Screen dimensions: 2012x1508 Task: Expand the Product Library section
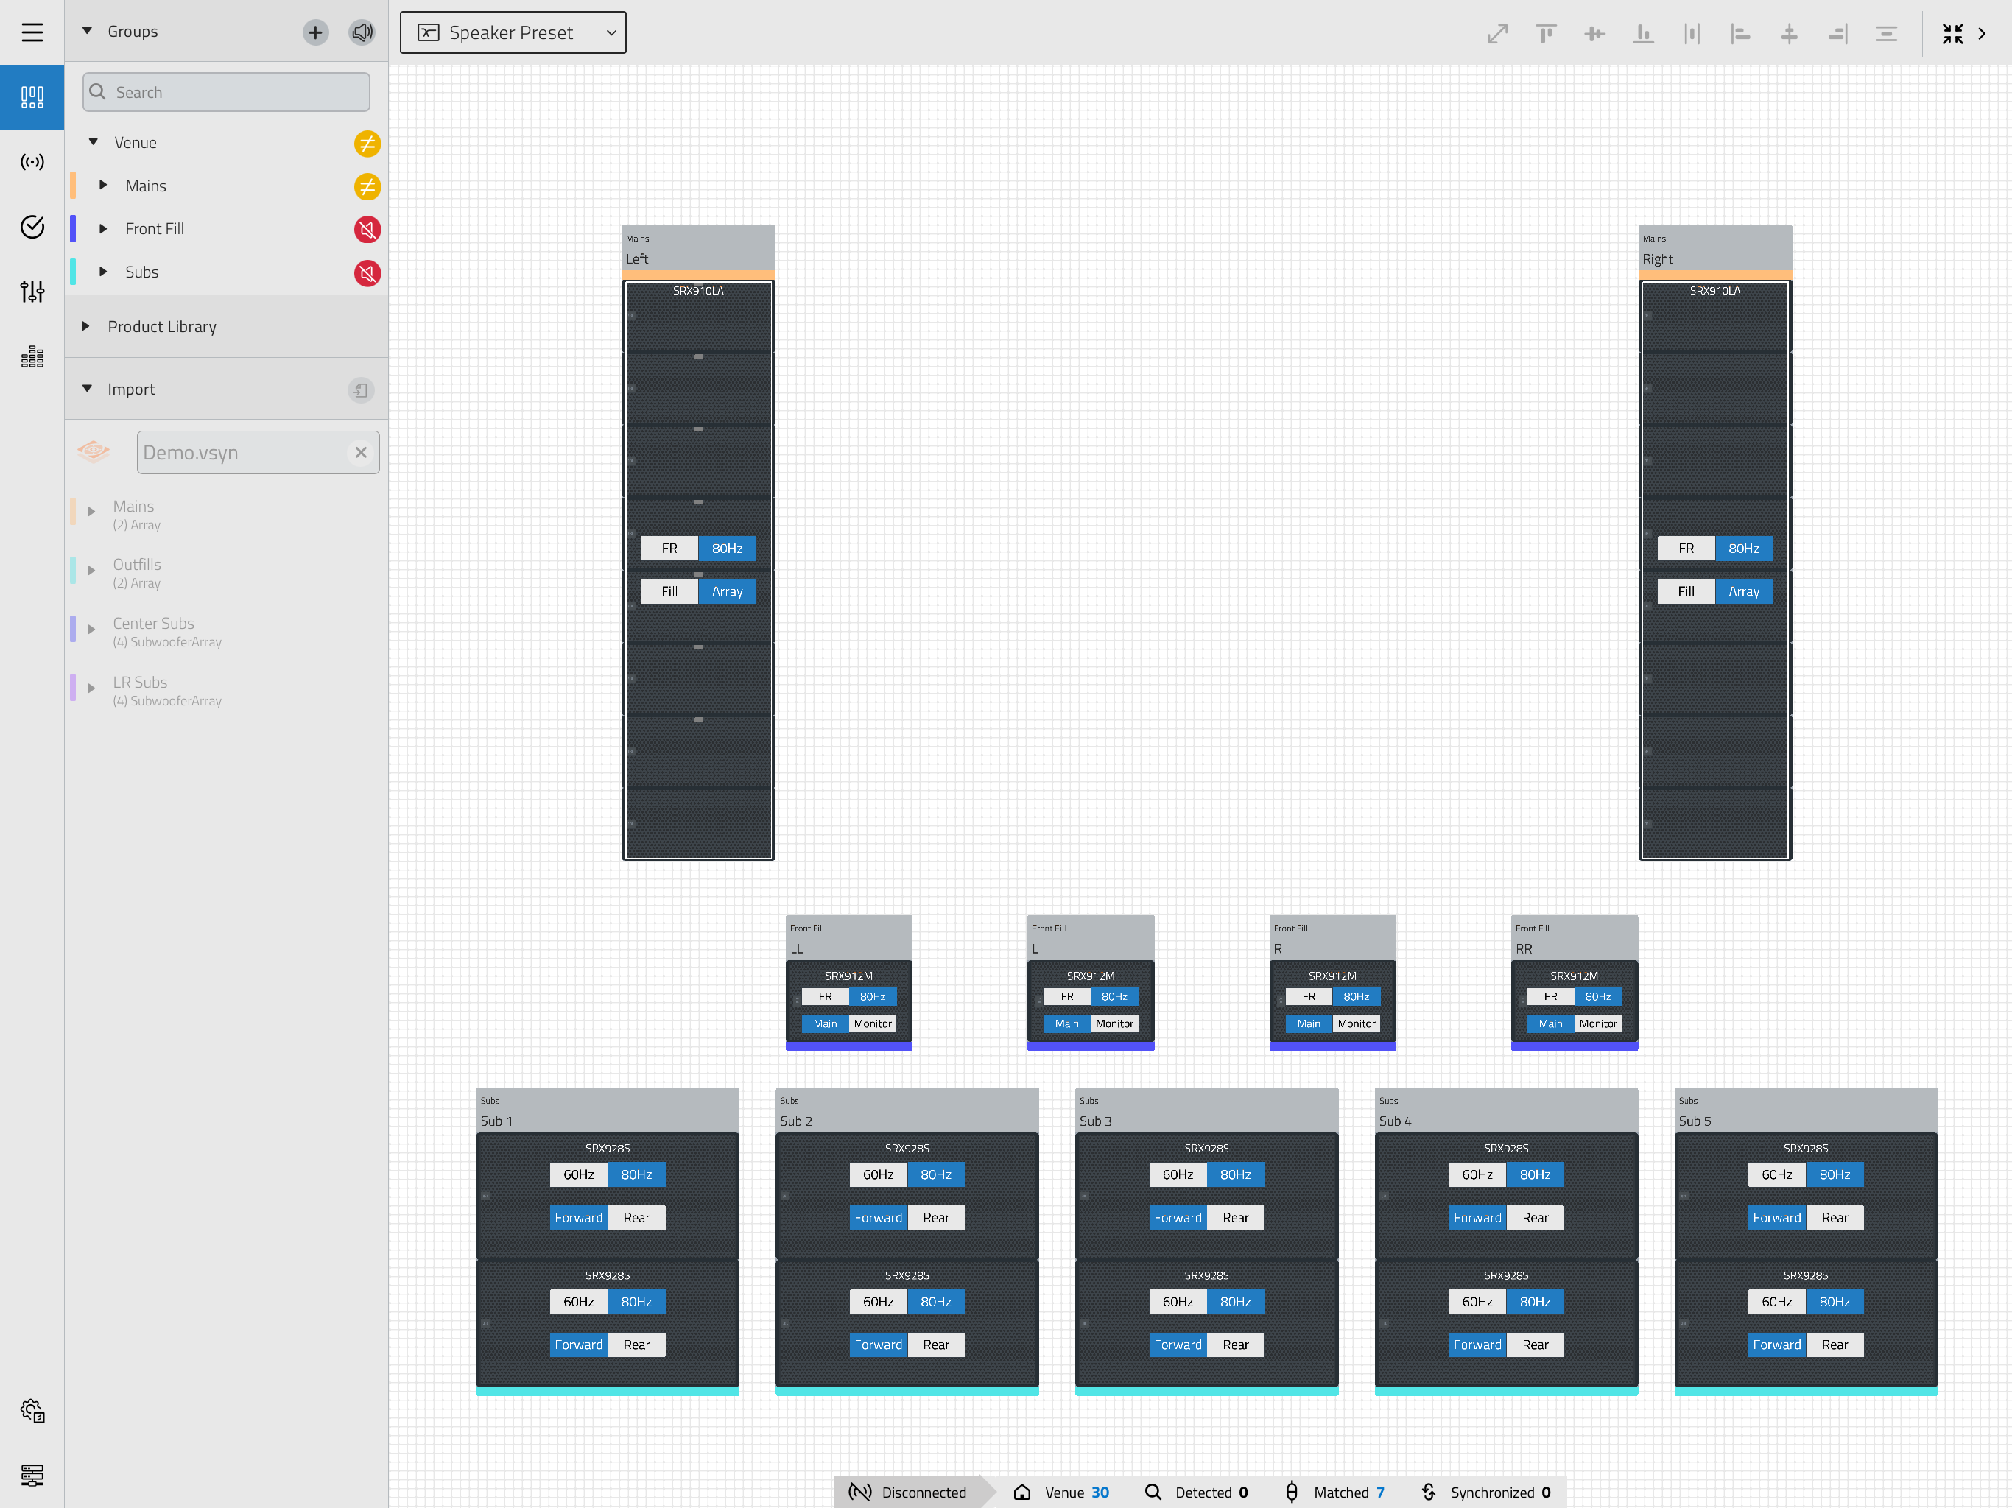[x=86, y=325]
